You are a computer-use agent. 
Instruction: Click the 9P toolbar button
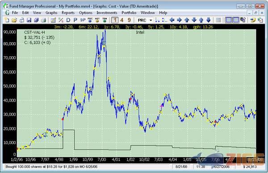pyautogui.click(x=83, y=20)
